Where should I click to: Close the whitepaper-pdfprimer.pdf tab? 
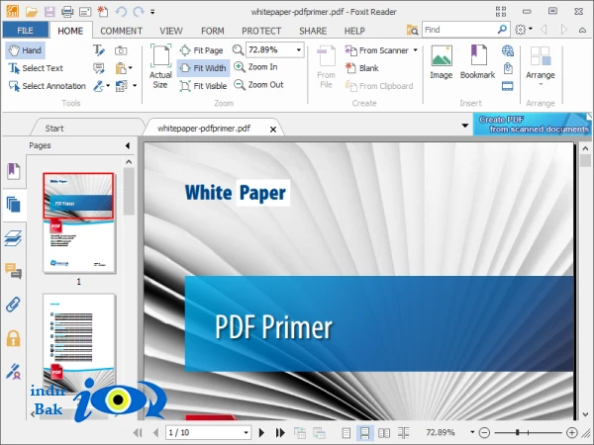[x=273, y=130]
